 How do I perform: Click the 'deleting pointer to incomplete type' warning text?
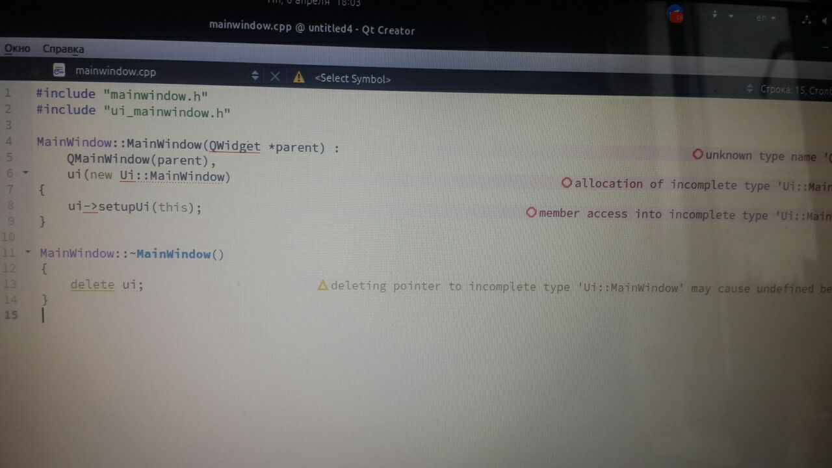581,287
